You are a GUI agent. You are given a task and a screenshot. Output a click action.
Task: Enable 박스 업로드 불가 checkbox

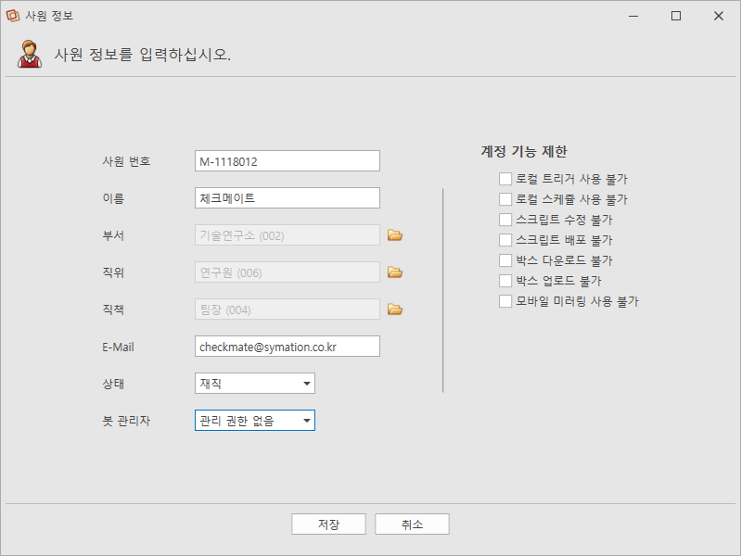tap(505, 281)
